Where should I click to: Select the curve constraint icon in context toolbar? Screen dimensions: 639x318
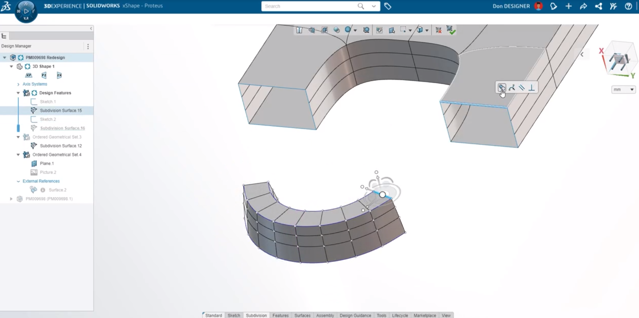512,87
